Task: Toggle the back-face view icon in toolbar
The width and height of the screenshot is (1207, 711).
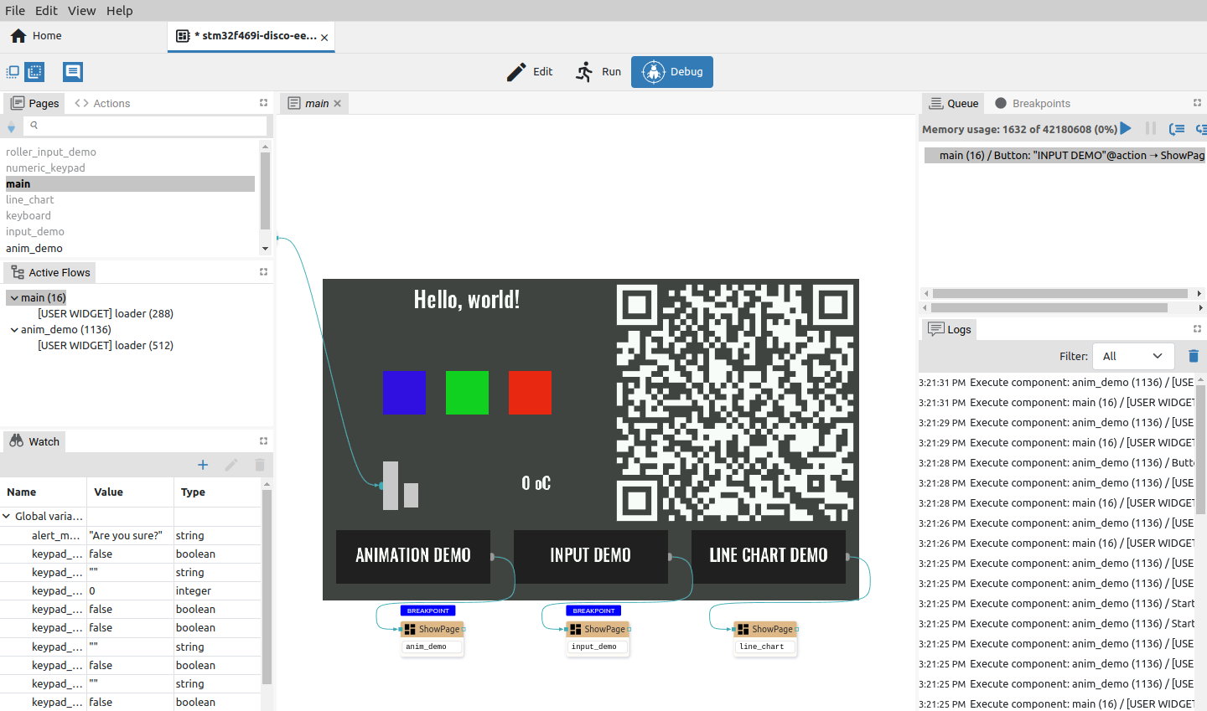Action: 34,72
